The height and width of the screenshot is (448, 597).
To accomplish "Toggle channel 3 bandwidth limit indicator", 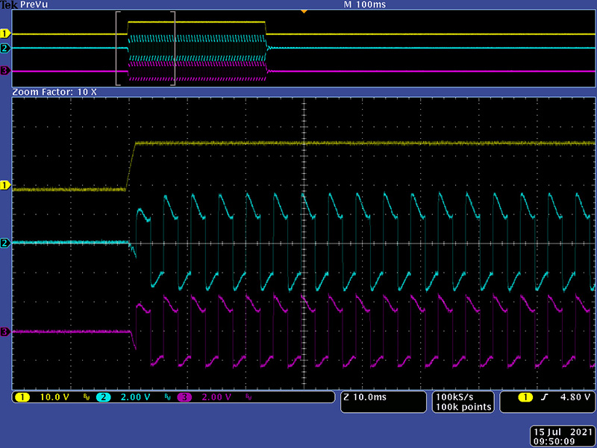I will click(x=248, y=398).
